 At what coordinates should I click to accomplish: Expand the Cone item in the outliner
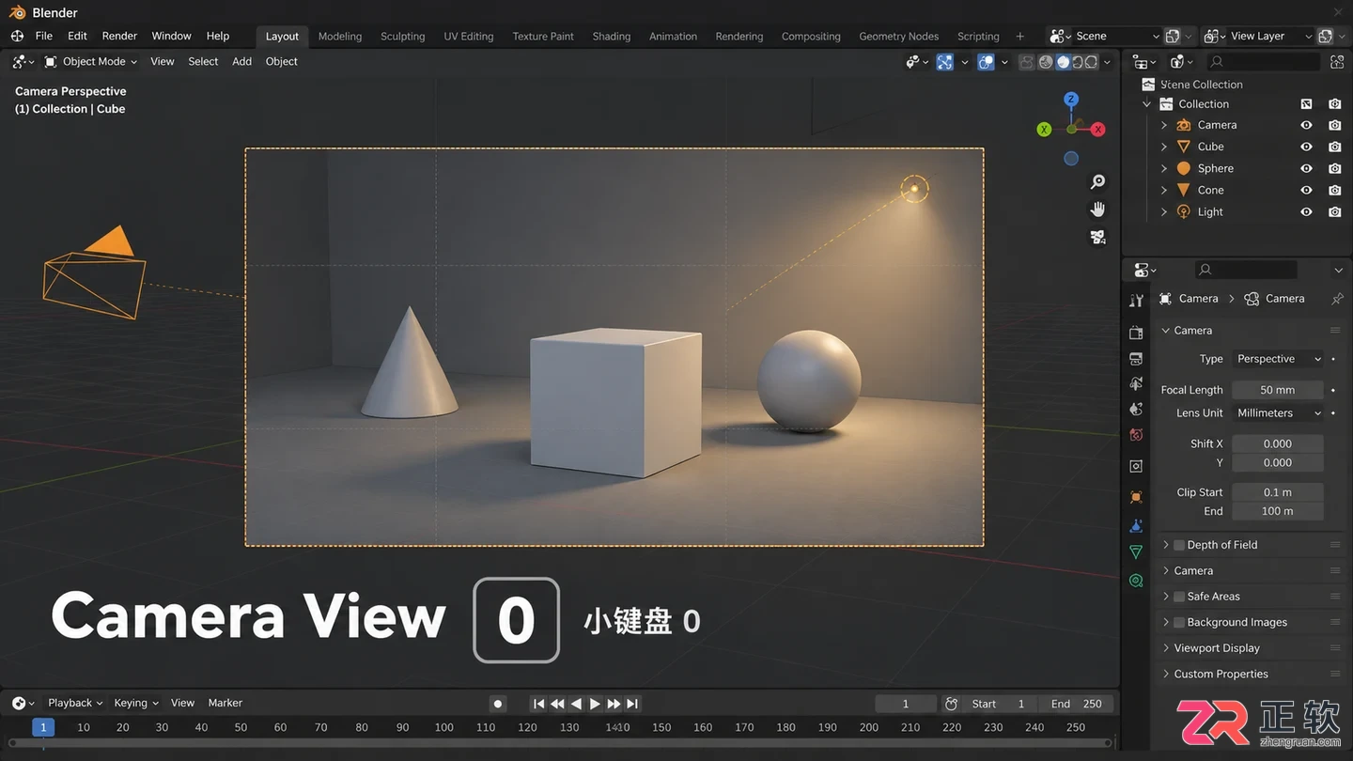(x=1164, y=191)
